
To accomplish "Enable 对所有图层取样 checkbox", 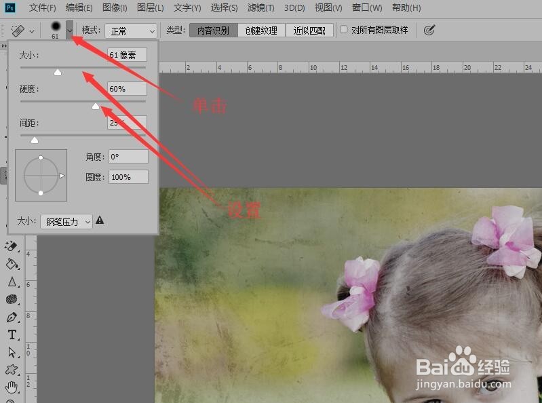I will 344,29.
